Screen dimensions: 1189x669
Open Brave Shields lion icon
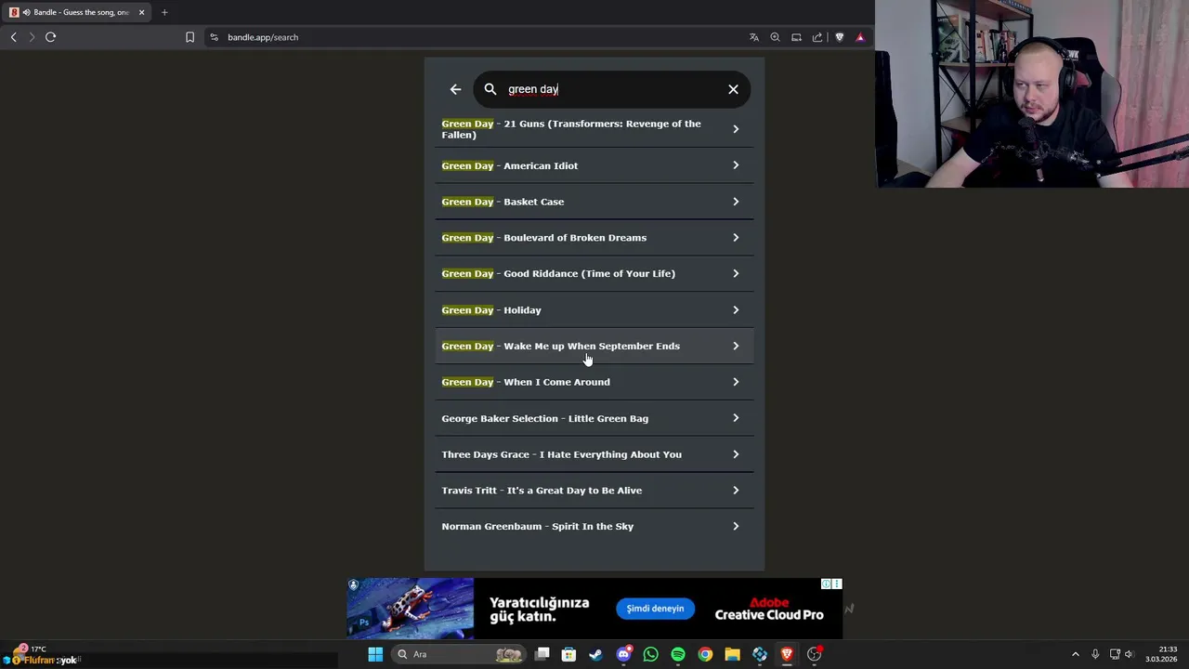840,37
